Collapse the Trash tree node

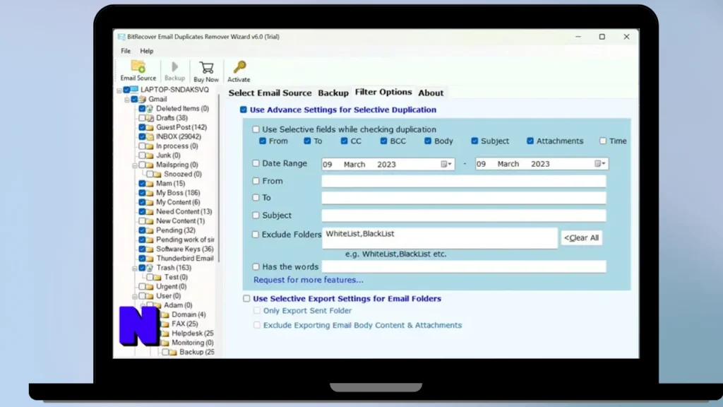135,268
